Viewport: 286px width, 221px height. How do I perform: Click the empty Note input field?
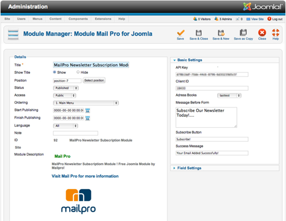point(76,133)
